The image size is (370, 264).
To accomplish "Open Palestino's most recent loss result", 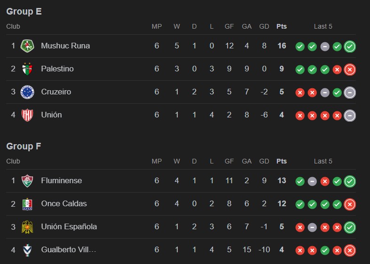I will (x=349, y=70).
